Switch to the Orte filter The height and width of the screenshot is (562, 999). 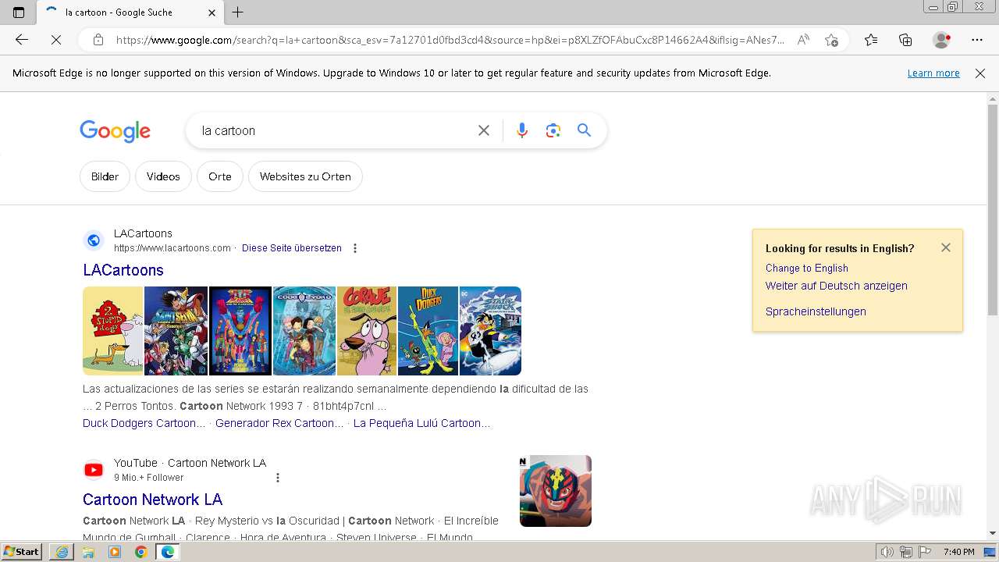pos(220,176)
